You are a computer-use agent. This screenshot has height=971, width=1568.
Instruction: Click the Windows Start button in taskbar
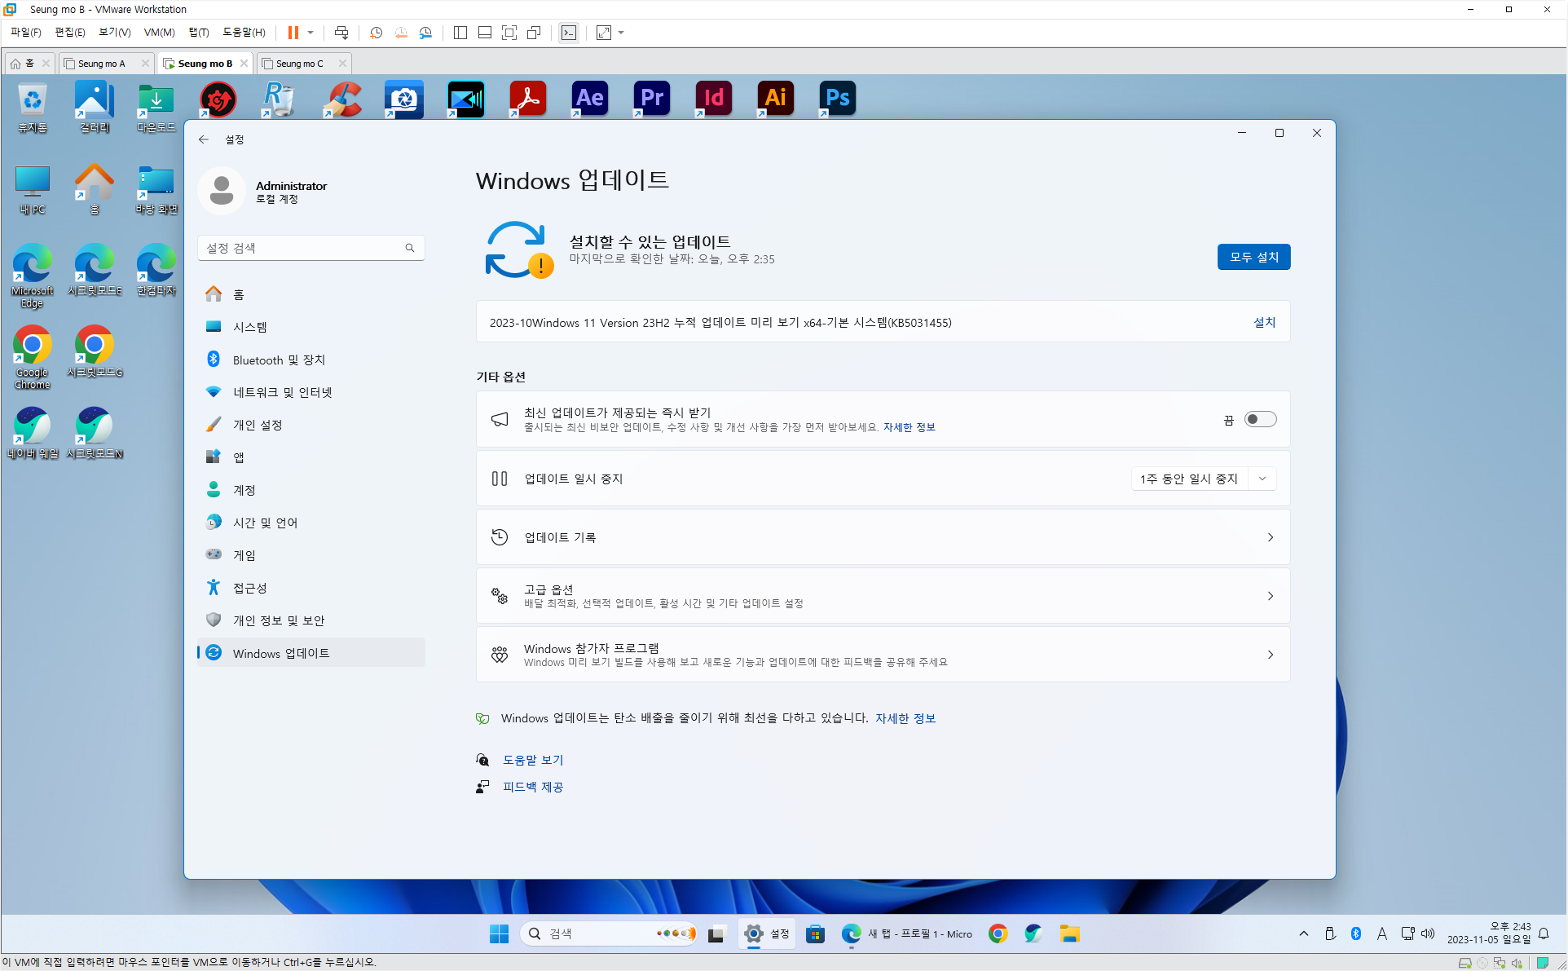(499, 933)
